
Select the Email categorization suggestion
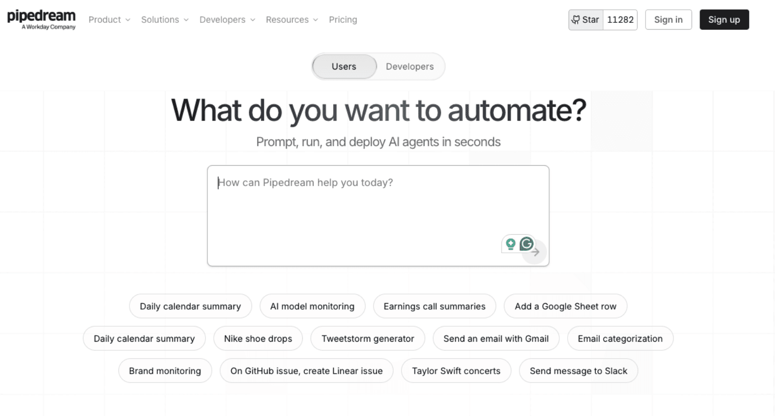pyautogui.click(x=620, y=339)
